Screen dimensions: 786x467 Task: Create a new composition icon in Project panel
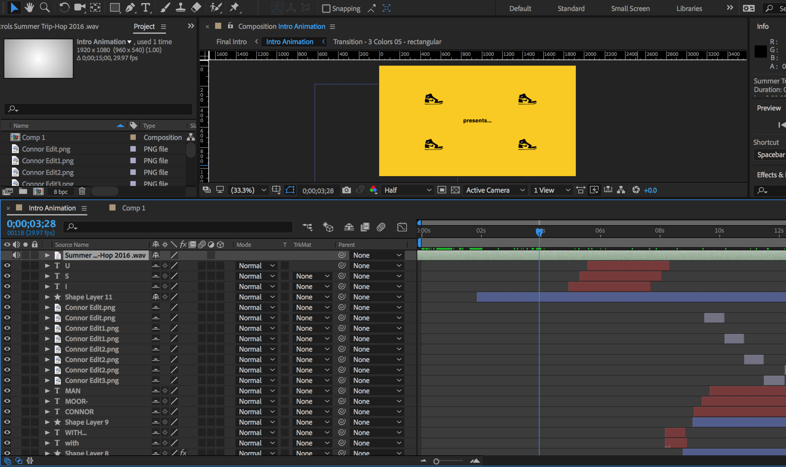tap(38, 191)
